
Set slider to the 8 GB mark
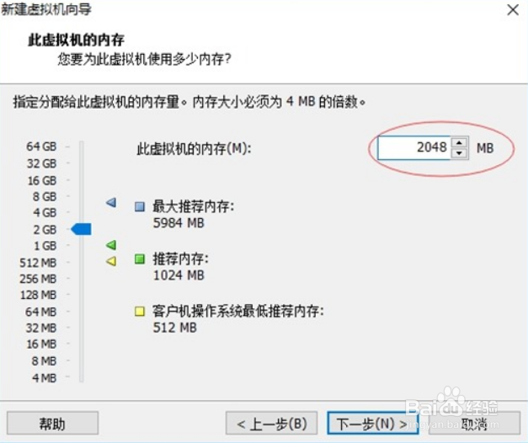tap(81, 196)
